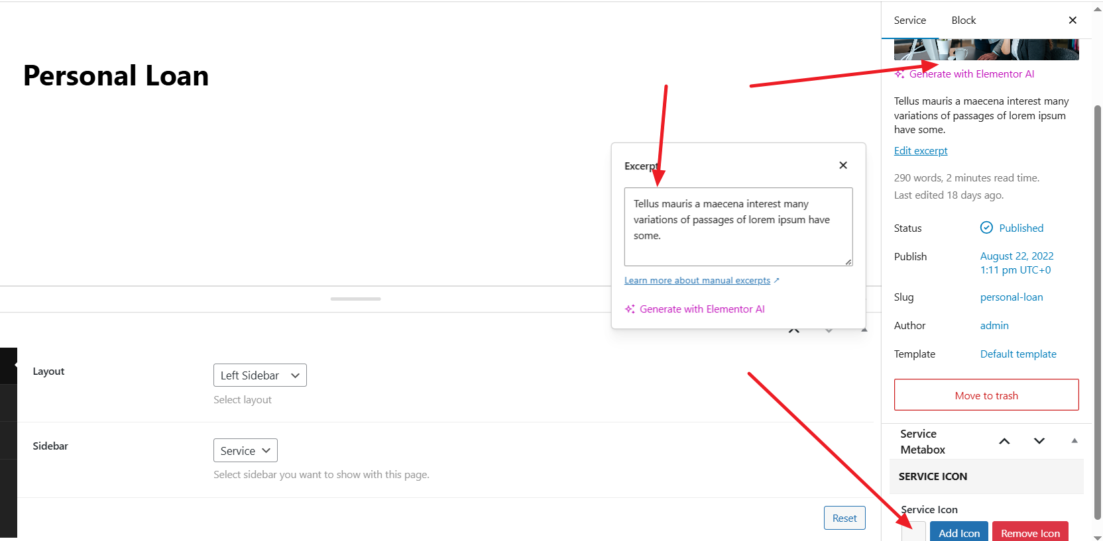Click the Edit excerpt link
This screenshot has height=541, width=1103.
920,151
